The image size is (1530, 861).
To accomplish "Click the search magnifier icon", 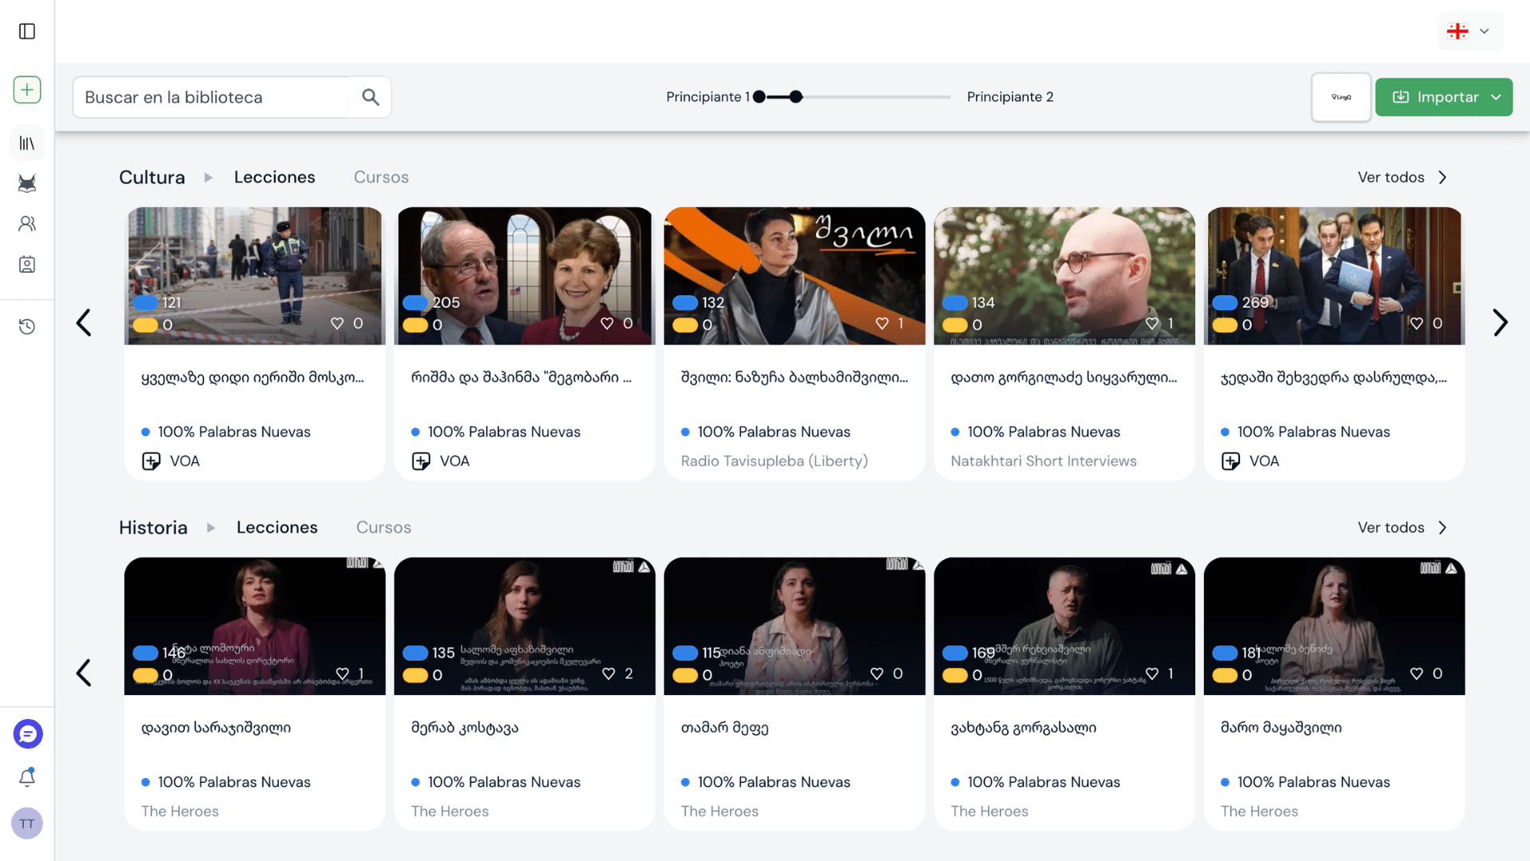I will click(371, 97).
